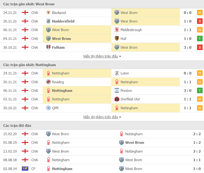Click the QPR club crest icon
204x173 pixels.
point(48,108)
